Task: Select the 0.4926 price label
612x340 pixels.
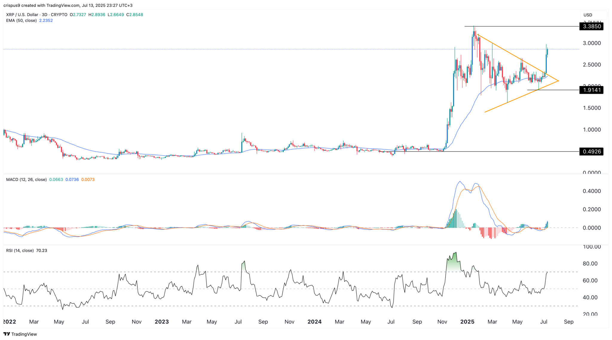Action: point(591,151)
